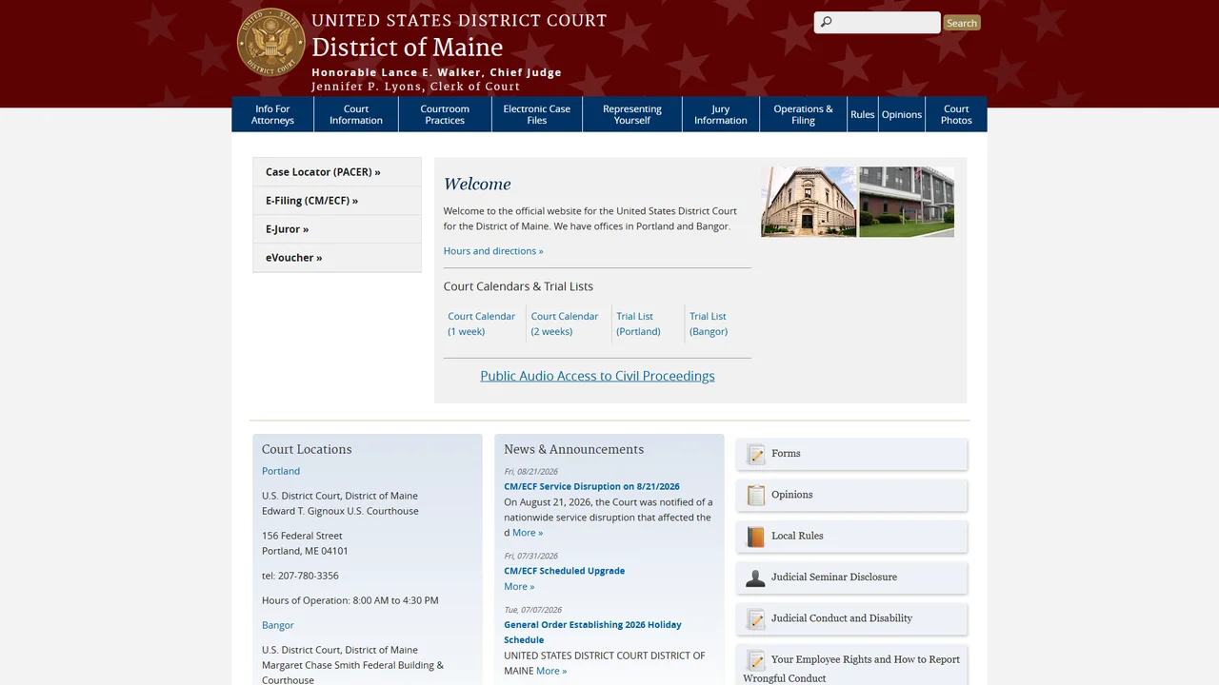Click the Opinions document icon
Viewport: 1219px width, 685px height.
756,496
